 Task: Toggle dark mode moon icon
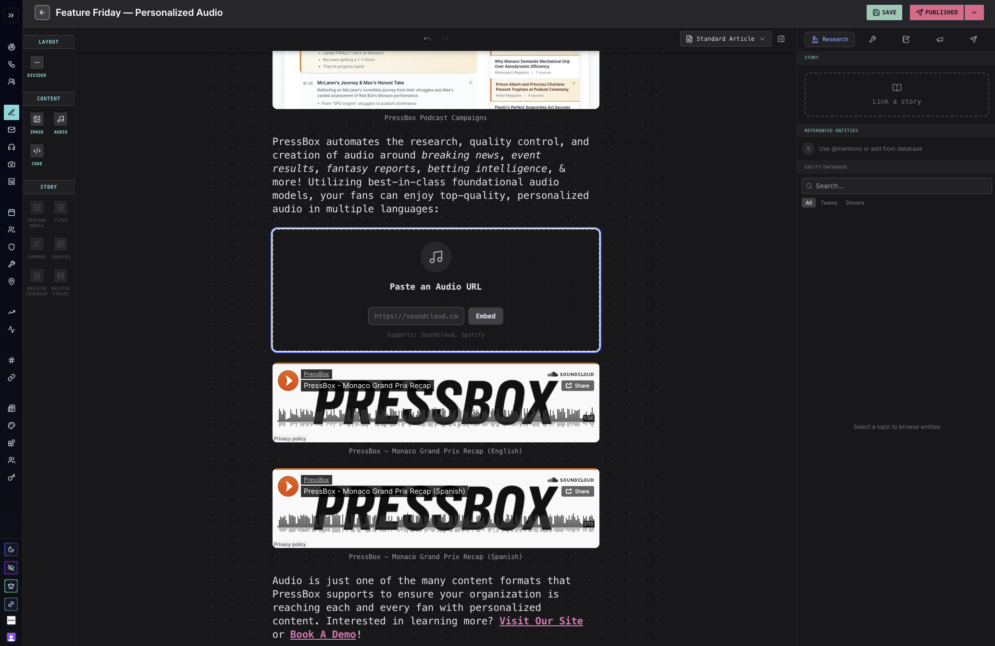coord(11,549)
